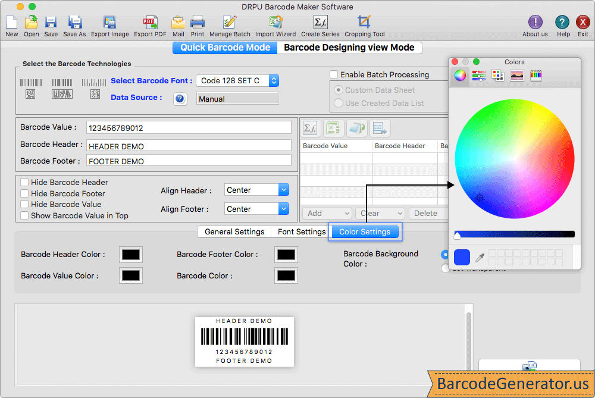This screenshot has width=595, height=398.
Task: Open the Color Settings tab
Action: (x=365, y=232)
